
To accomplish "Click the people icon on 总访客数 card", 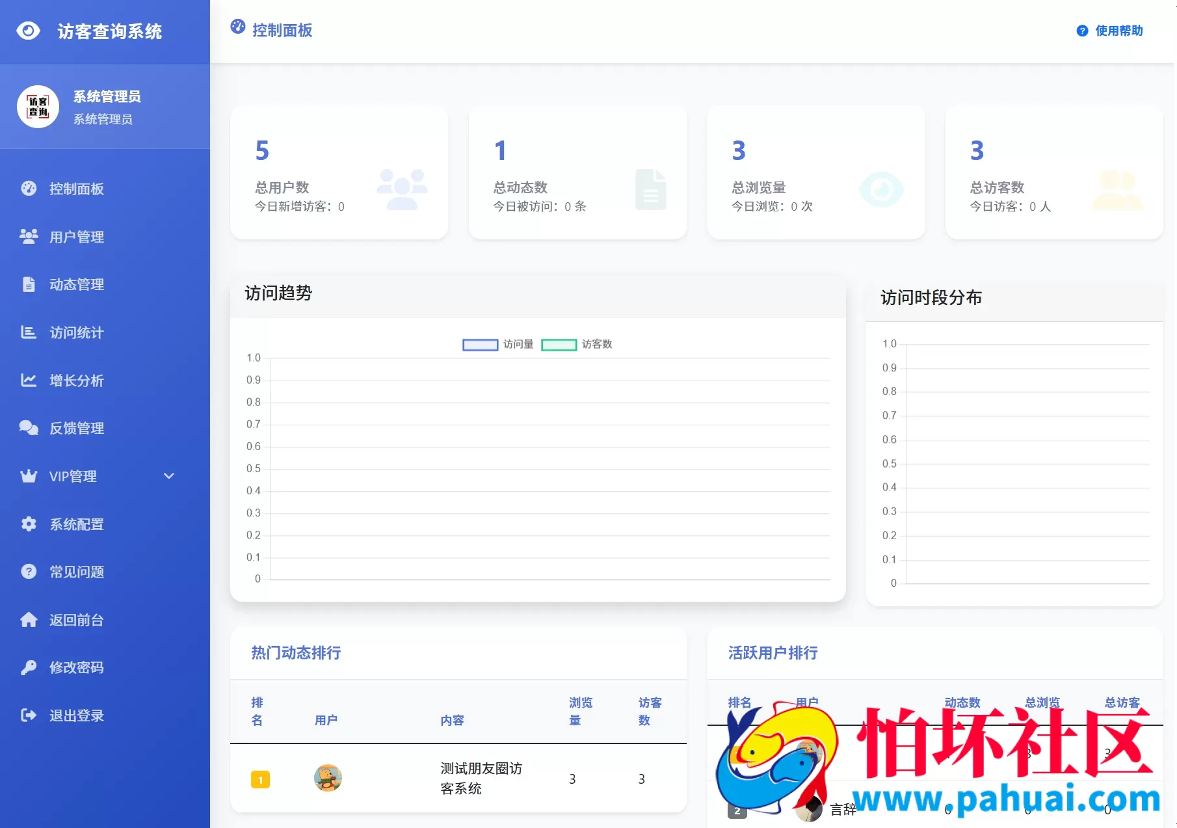I will coord(1117,189).
